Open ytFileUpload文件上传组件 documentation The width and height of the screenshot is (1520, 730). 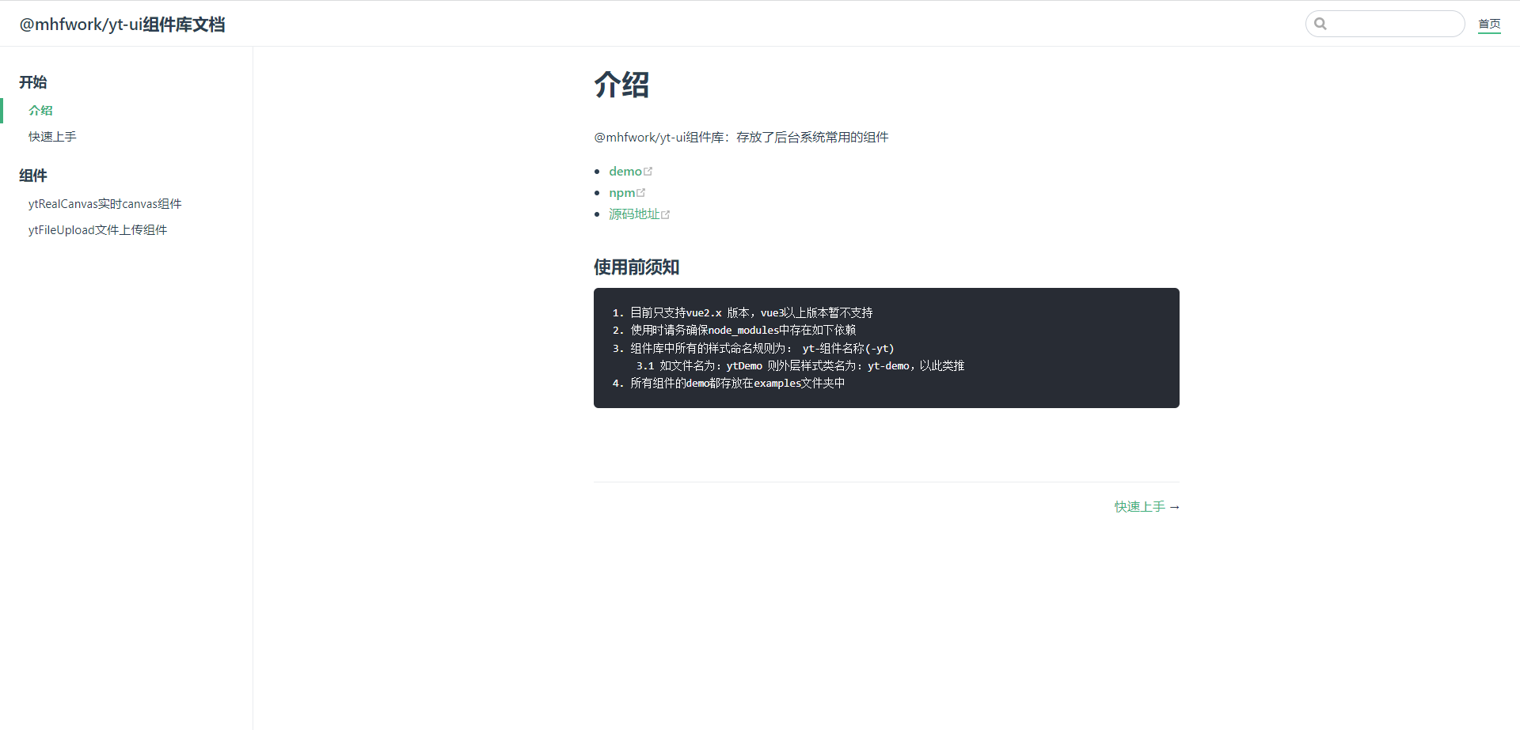click(x=97, y=229)
